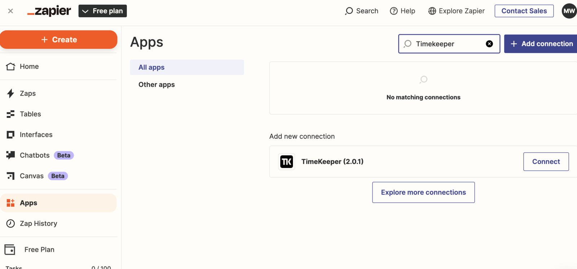This screenshot has height=269, width=577.
Task: Click the Contact Sales button
Action: [x=524, y=11]
